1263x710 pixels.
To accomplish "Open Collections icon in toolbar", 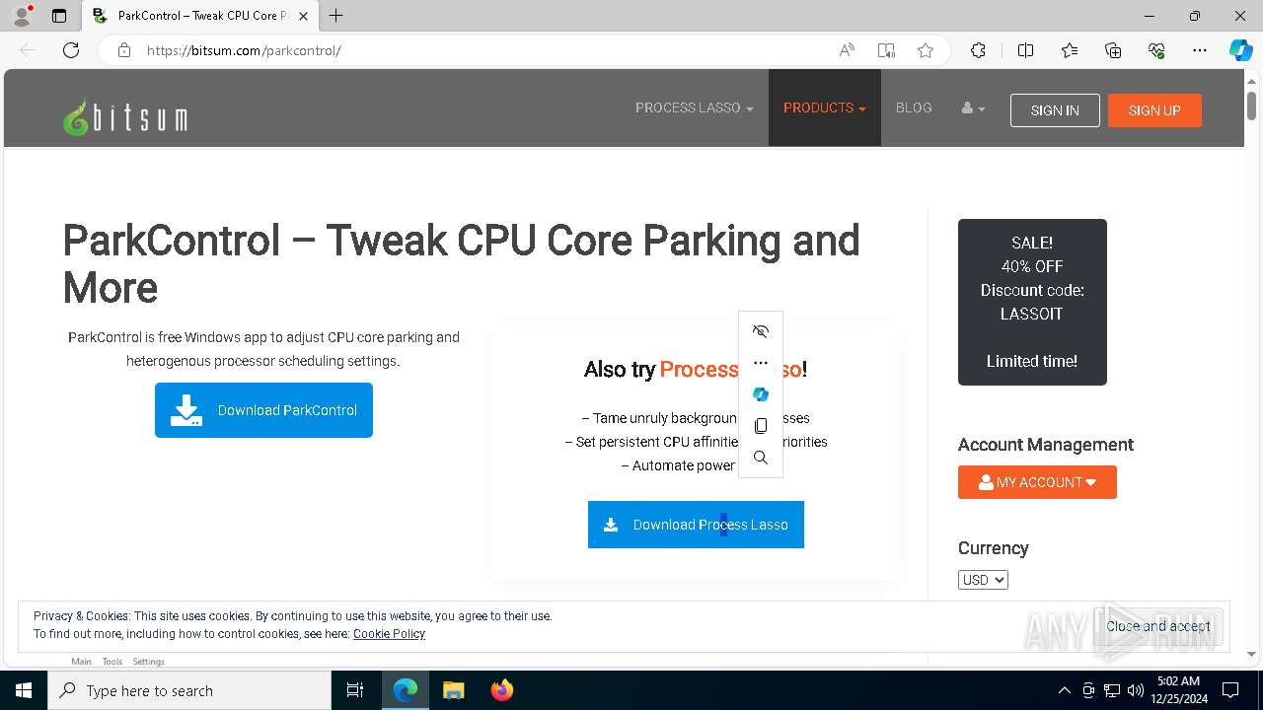I will click(x=1113, y=50).
